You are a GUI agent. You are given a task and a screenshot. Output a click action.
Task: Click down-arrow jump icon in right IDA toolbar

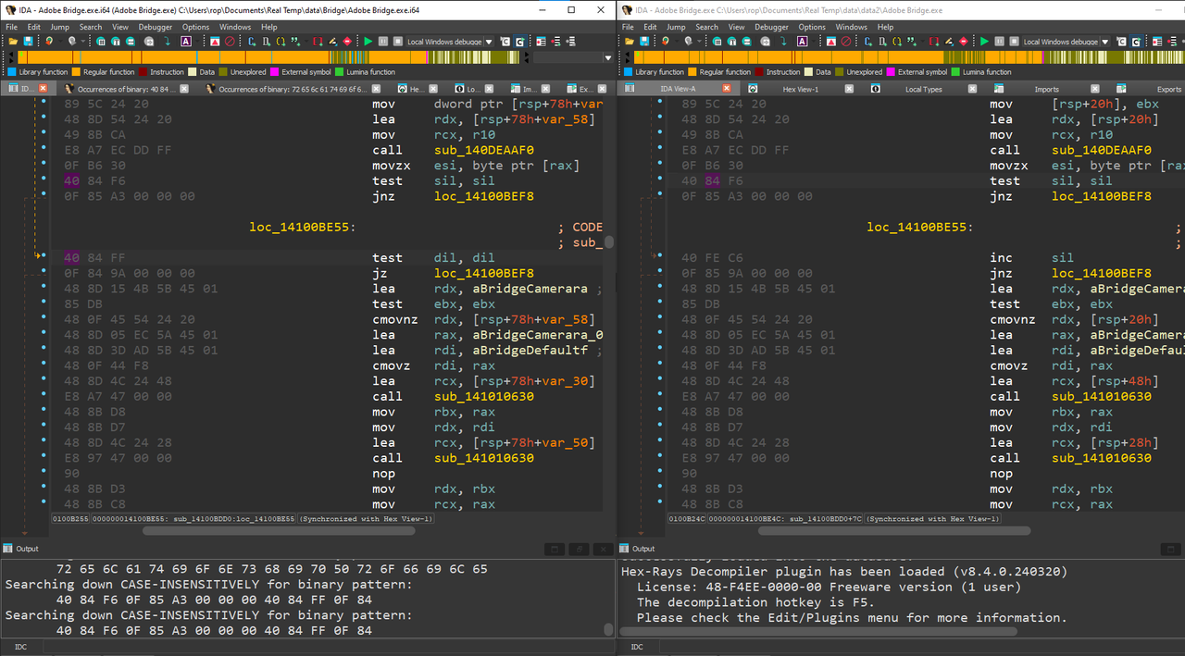782,42
